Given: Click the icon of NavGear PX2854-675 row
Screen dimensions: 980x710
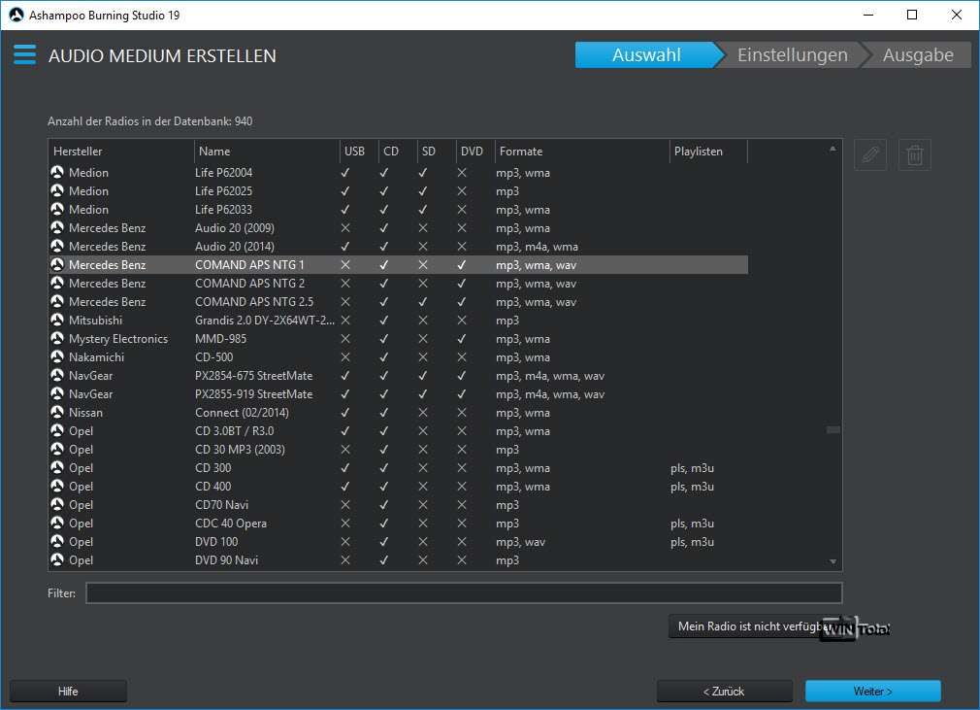Looking at the screenshot, I should [x=57, y=375].
